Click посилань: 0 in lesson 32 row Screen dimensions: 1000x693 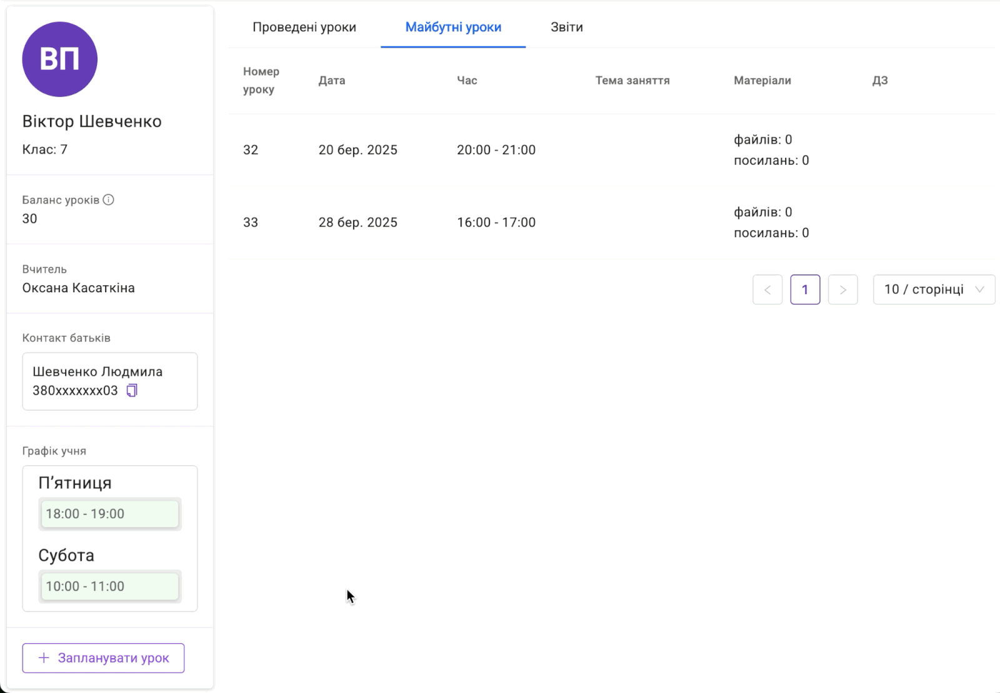point(771,160)
